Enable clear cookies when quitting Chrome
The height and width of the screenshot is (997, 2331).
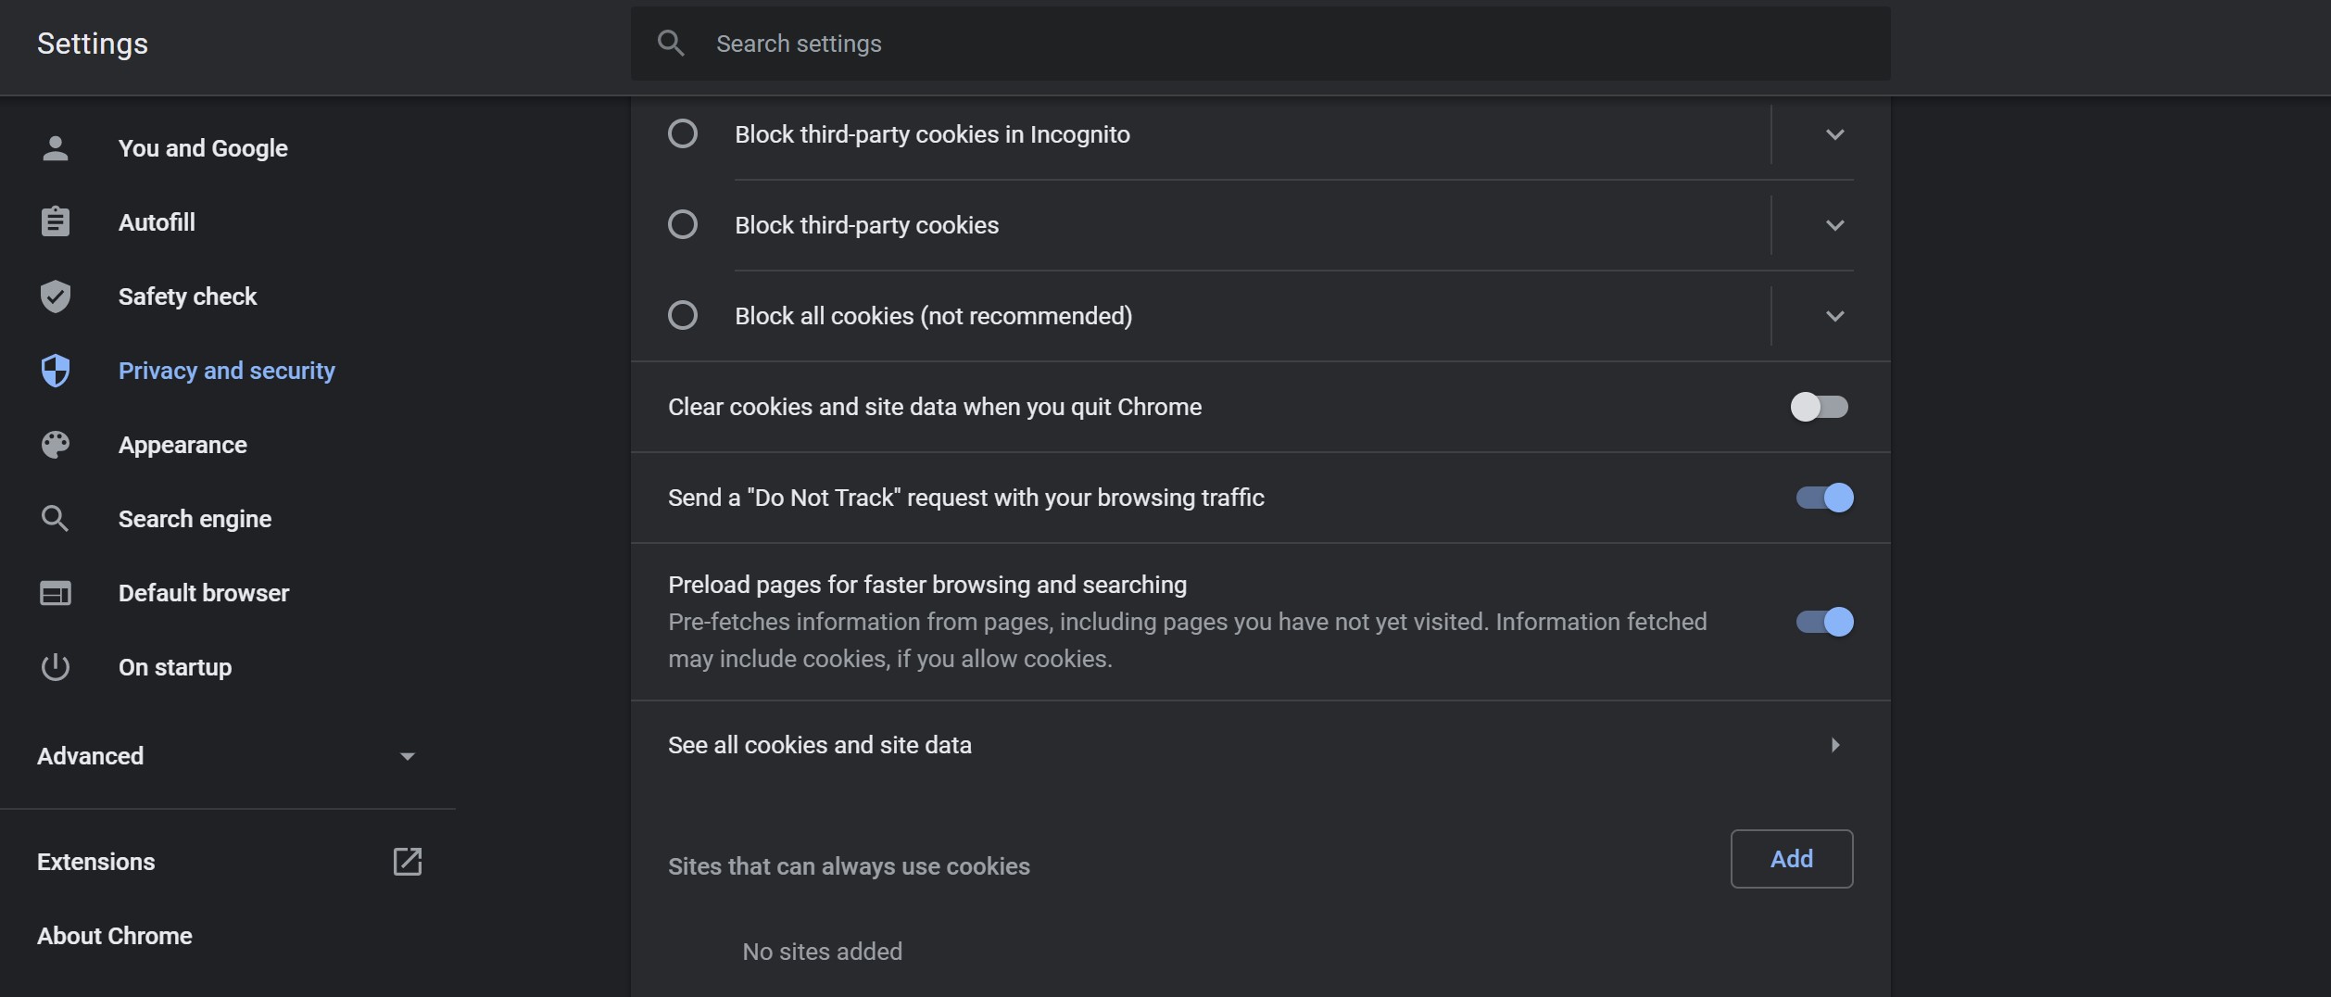pos(1819,407)
